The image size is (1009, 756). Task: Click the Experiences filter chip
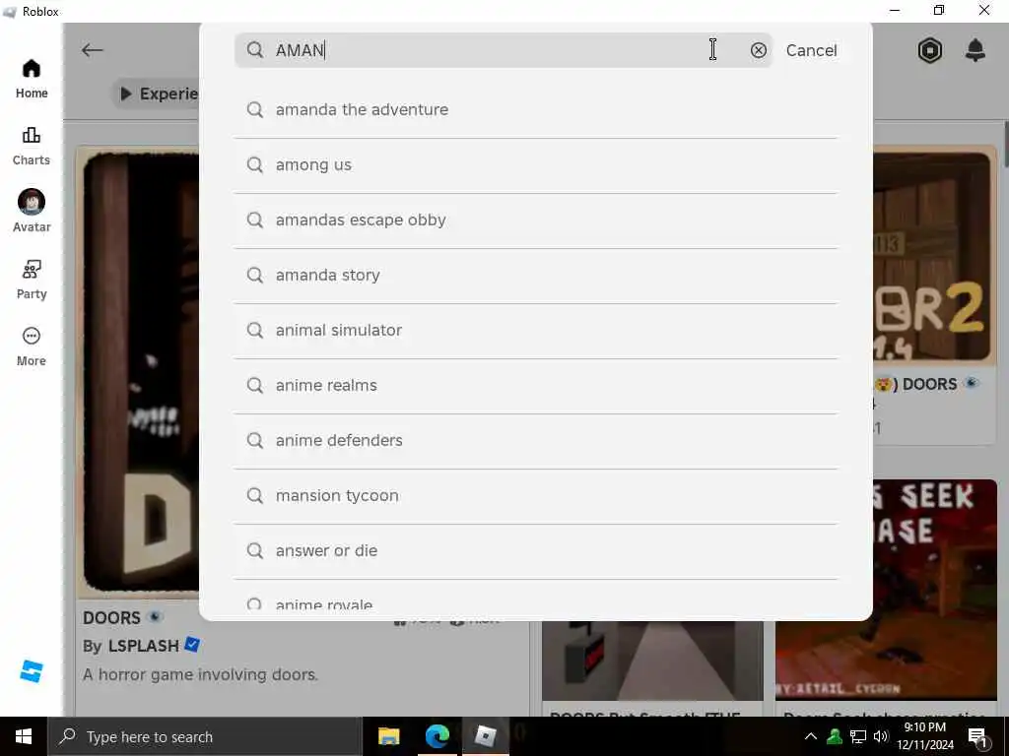[x=157, y=94]
